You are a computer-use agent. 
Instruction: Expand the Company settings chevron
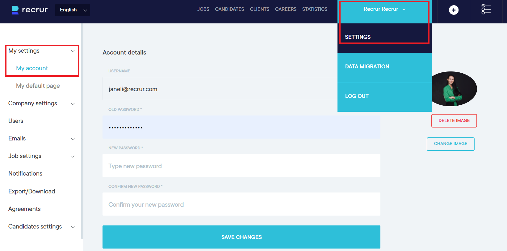(73, 104)
